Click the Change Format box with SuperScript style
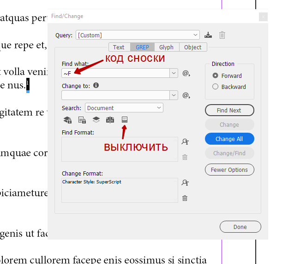The height and width of the screenshot is (264, 294). click(x=120, y=190)
